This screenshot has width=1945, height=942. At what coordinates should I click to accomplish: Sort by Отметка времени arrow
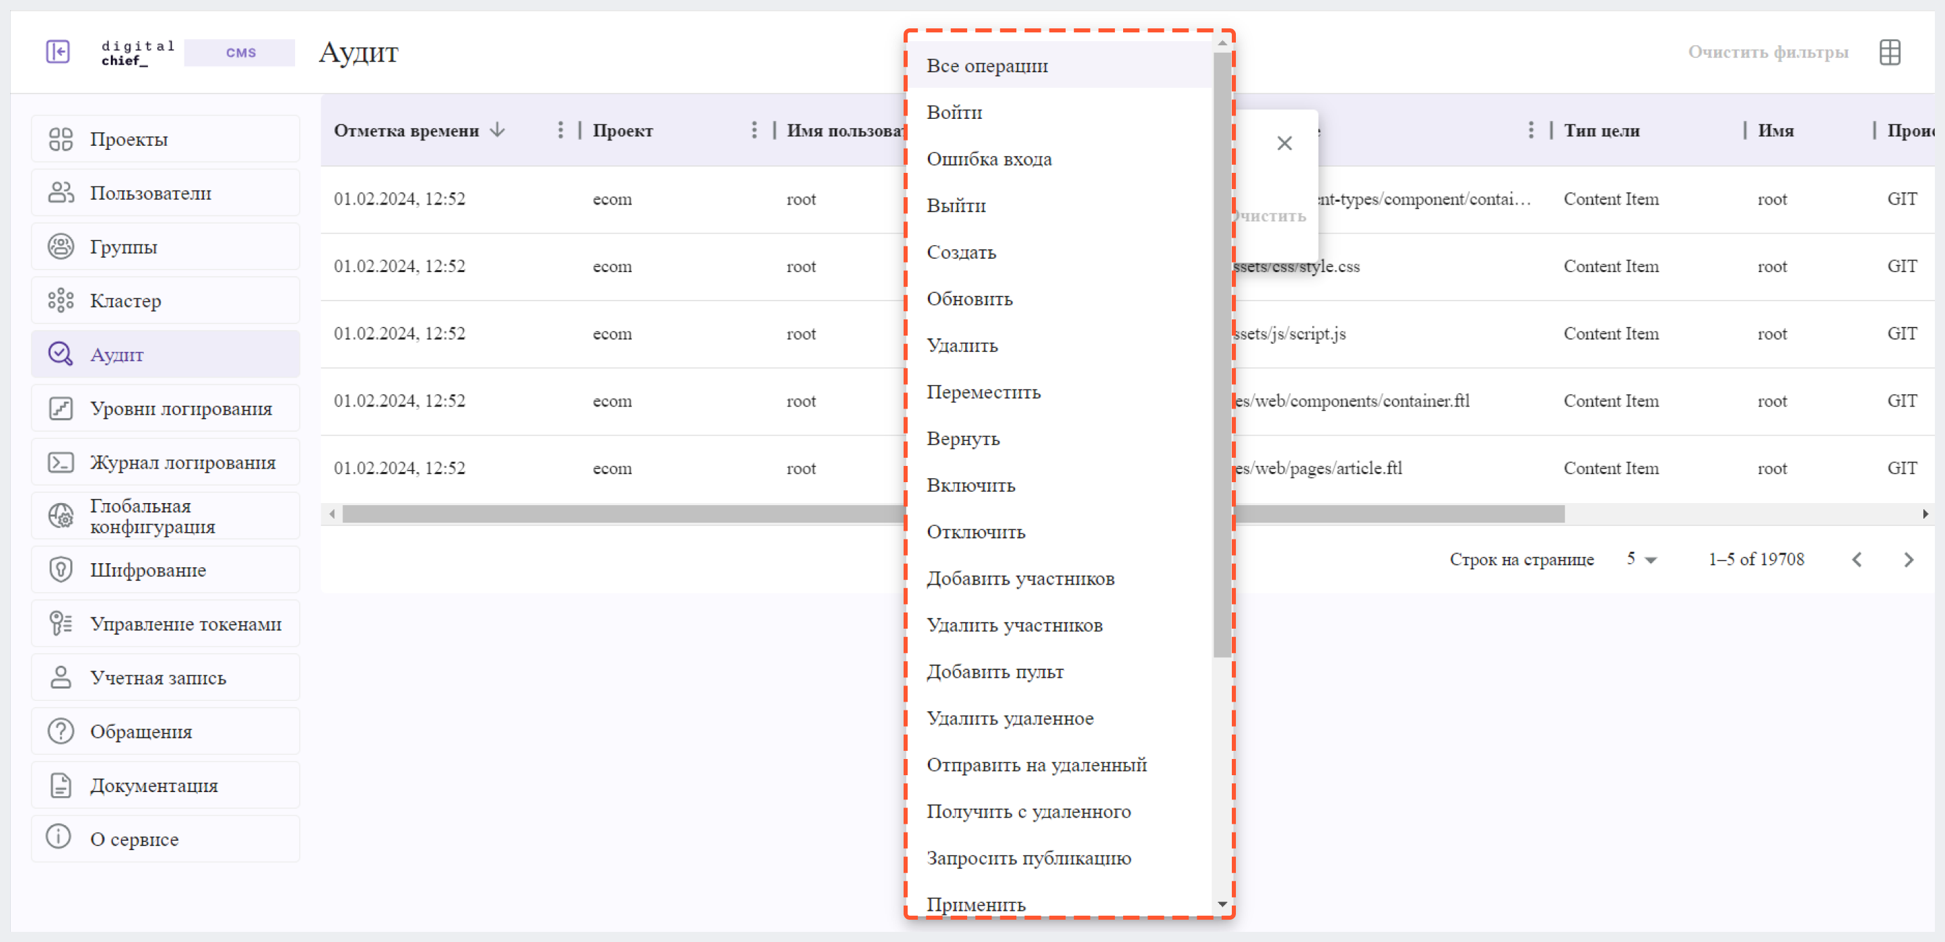click(497, 130)
